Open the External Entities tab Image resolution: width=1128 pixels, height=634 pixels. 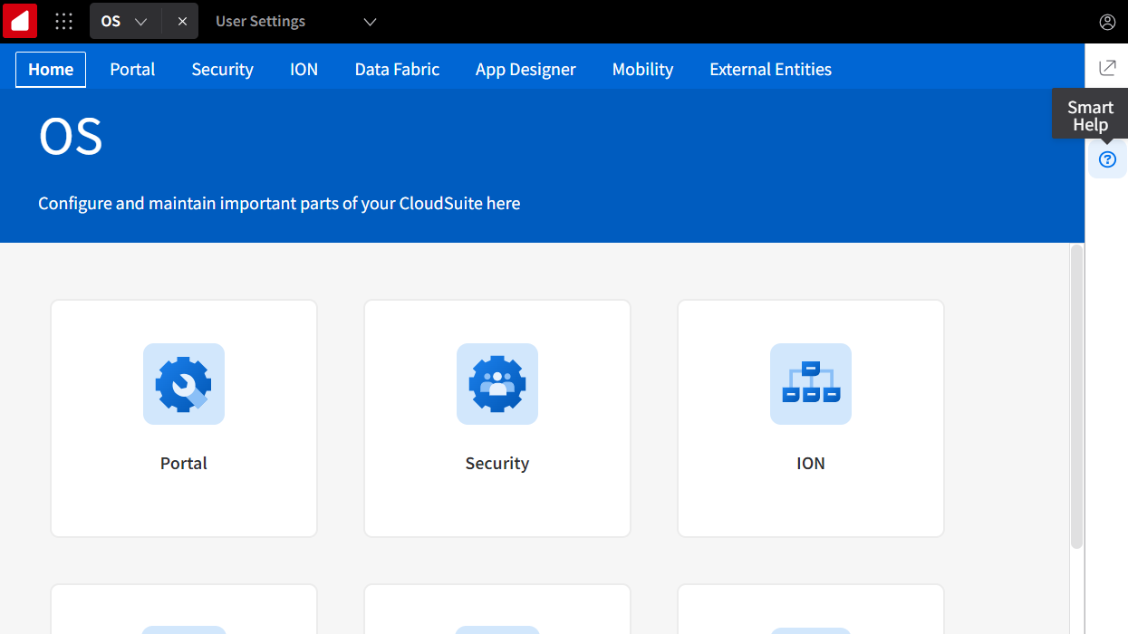coord(770,70)
